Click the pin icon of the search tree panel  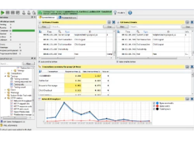[32, 58]
